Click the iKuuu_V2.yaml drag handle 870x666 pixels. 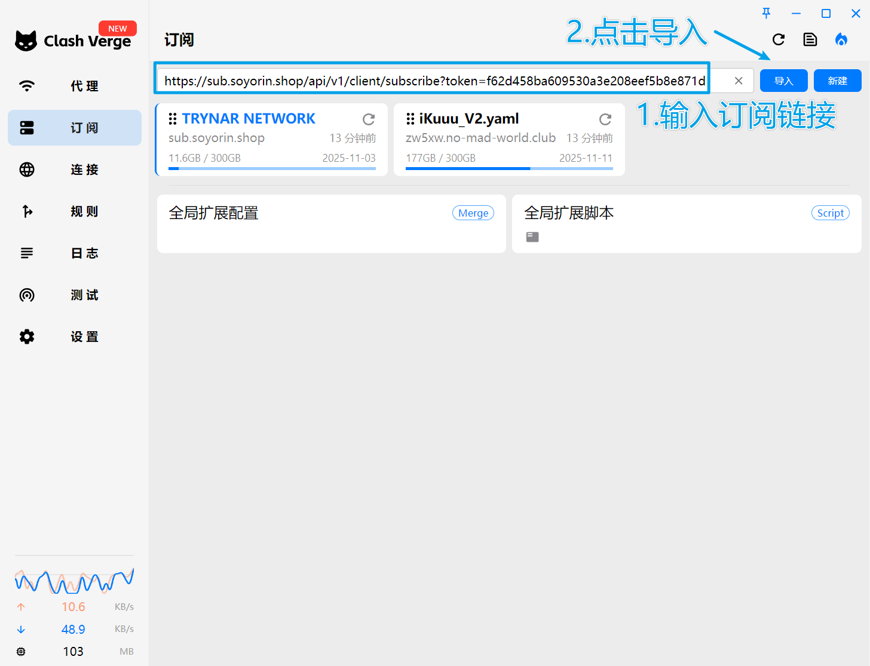(411, 119)
